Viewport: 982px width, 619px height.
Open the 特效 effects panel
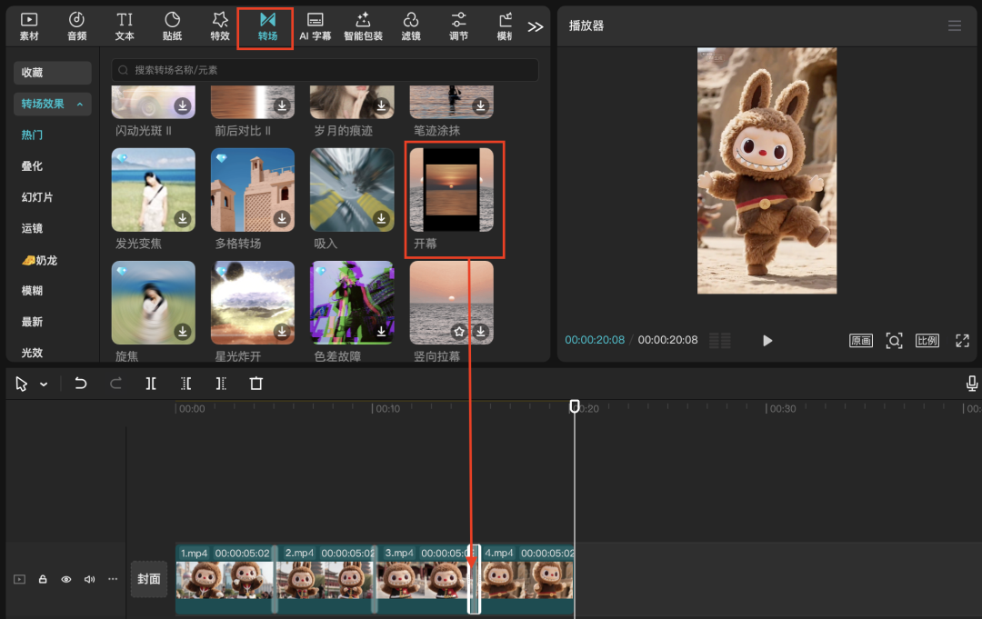coord(220,26)
